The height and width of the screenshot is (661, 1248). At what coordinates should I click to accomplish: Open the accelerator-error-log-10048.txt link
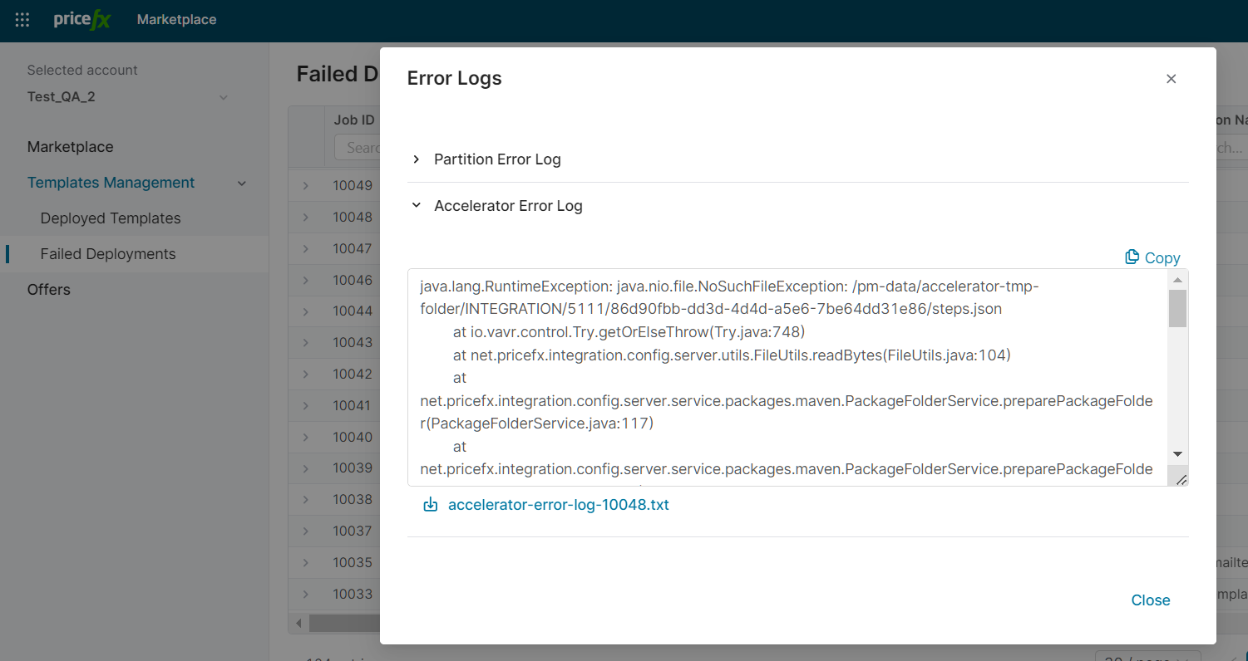[x=558, y=503]
